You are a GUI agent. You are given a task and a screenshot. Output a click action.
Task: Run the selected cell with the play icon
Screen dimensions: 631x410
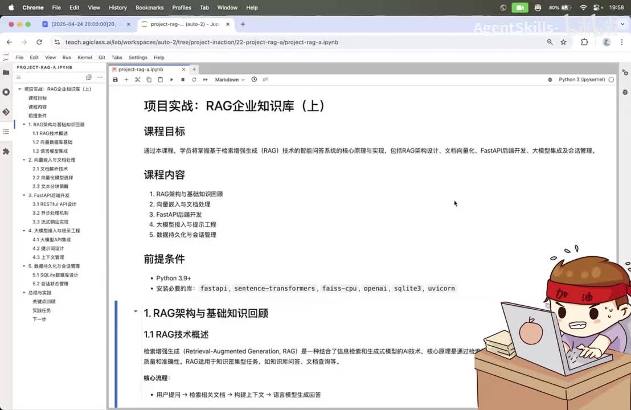171,80
